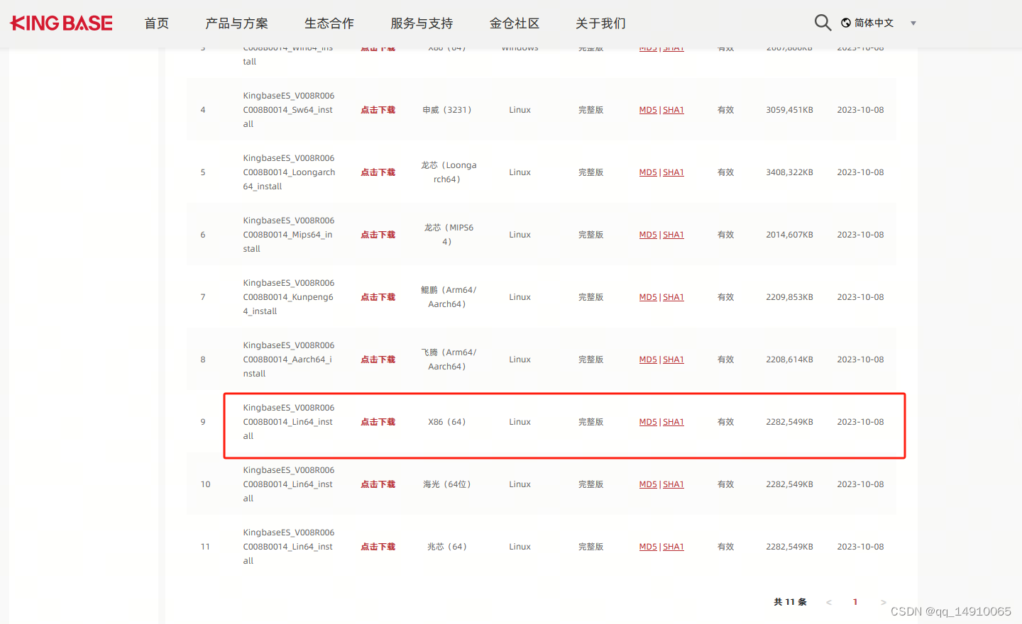This screenshot has height=624, width=1022.
Task: Select row 9 file name Lin64_install
Action: [289, 422]
